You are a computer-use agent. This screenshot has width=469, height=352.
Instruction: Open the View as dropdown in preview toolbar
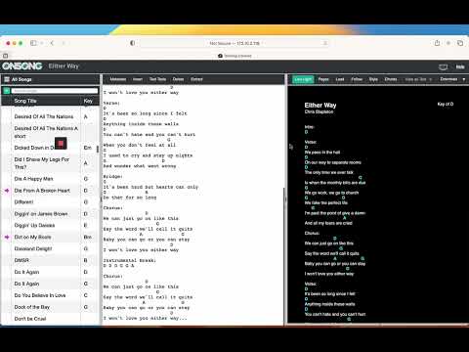(418, 79)
